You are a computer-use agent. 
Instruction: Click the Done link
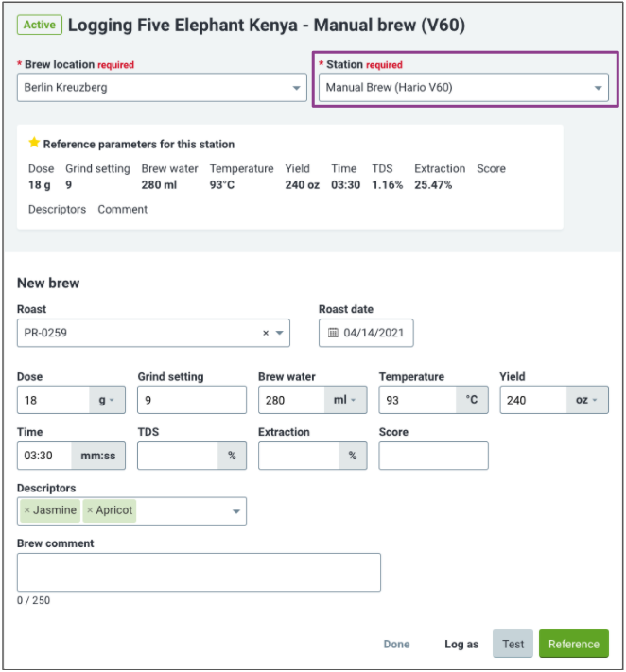point(396,645)
